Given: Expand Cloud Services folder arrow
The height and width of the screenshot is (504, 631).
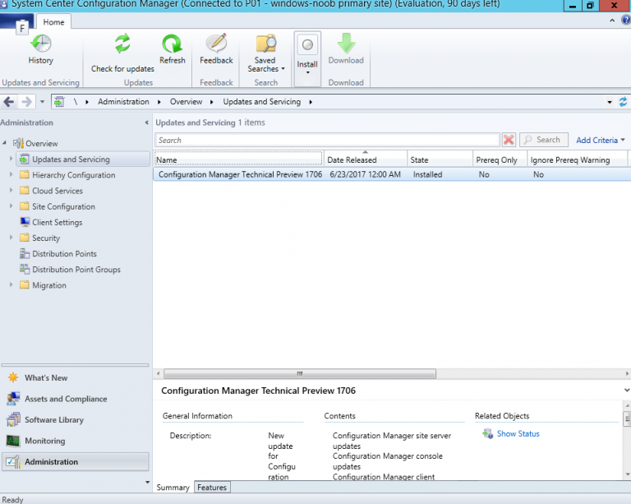Looking at the screenshot, I should tap(11, 190).
